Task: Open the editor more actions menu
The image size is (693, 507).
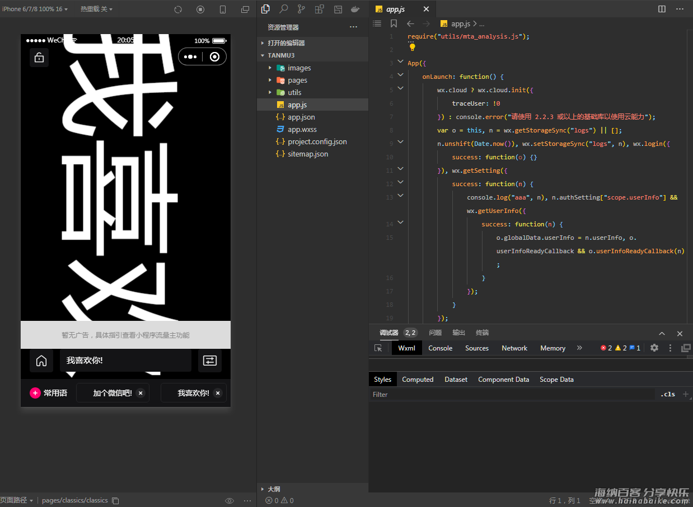Action: [680, 9]
